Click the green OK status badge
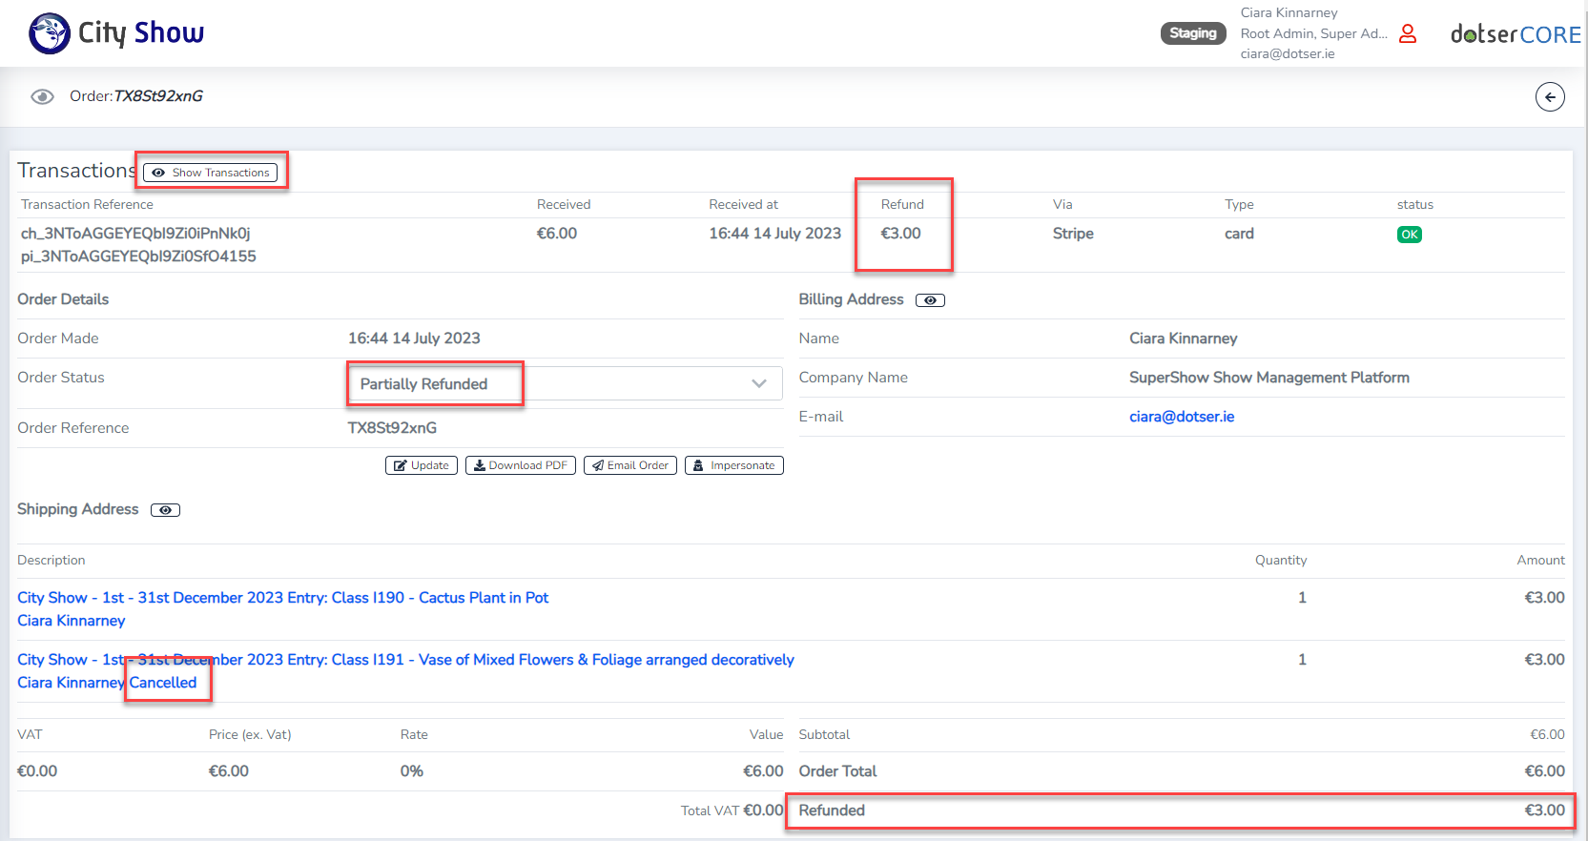The width and height of the screenshot is (1588, 841). [x=1409, y=235]
